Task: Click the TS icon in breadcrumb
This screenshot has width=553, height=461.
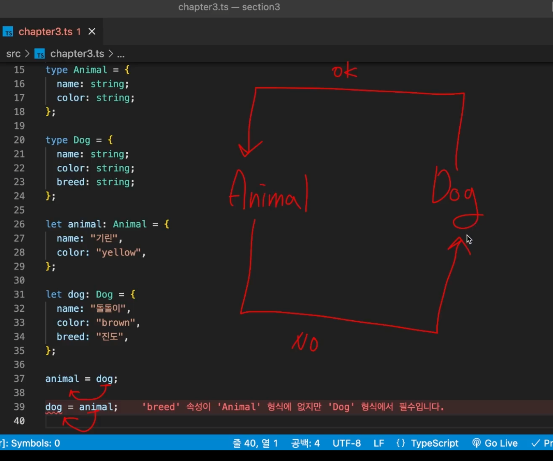Action: click(39, 54)
